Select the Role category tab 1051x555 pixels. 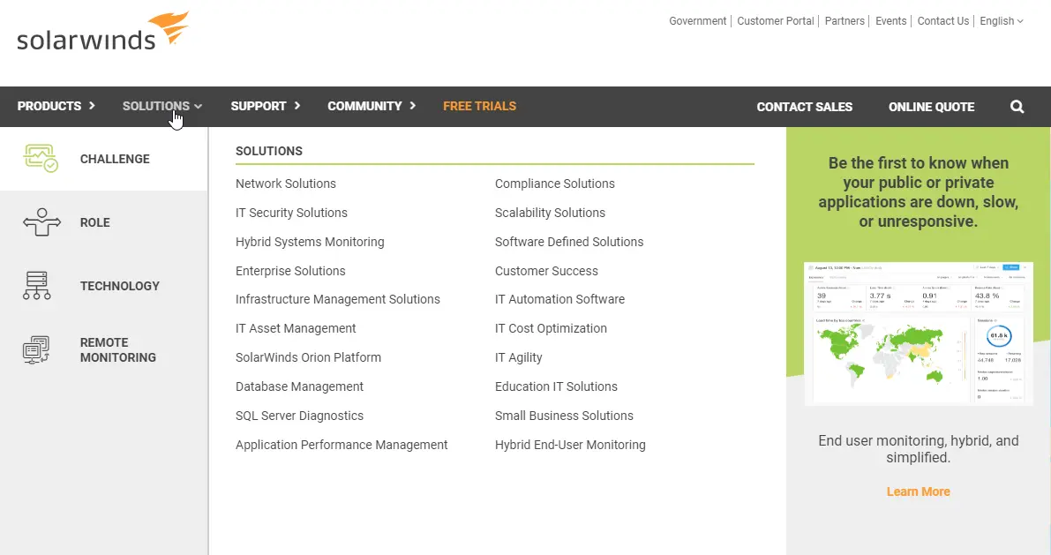[104, 222]
